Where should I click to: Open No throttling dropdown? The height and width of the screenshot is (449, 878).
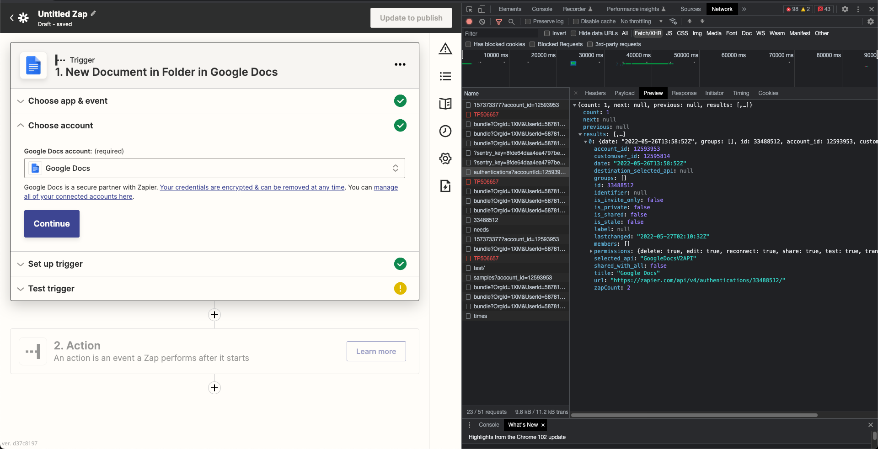[642, 21]
